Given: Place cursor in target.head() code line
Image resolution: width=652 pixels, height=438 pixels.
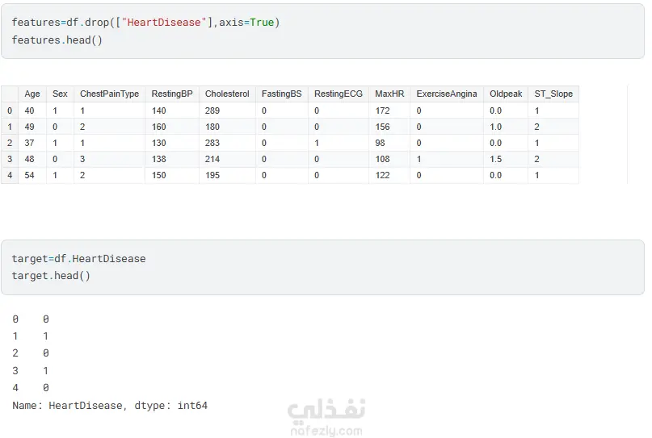Looking at the screenshot, I should tap(51, 276).
